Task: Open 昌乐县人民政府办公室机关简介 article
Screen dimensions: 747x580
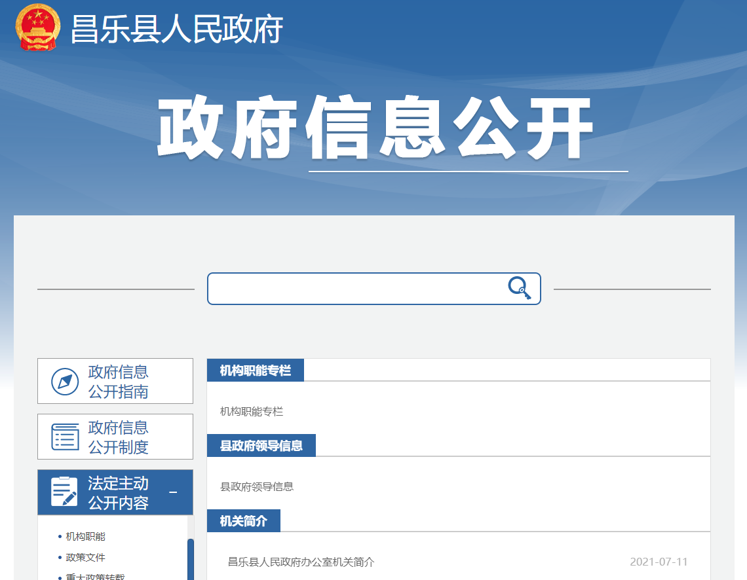Action: pos(301,562)
